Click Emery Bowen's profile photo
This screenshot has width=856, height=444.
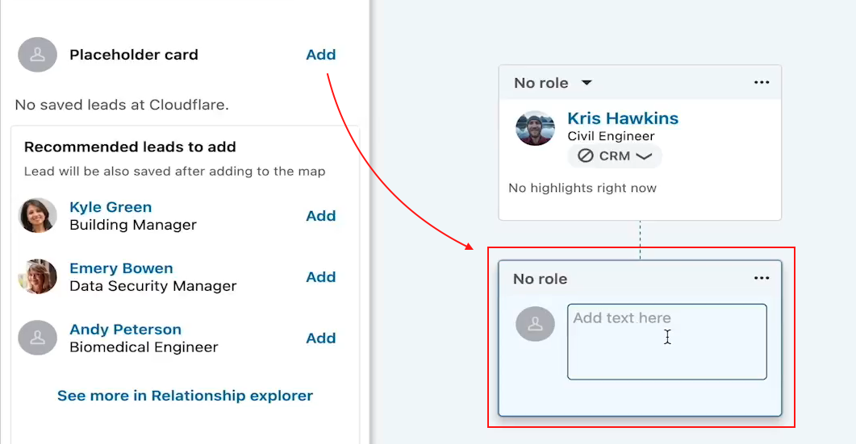coord(38,277)
